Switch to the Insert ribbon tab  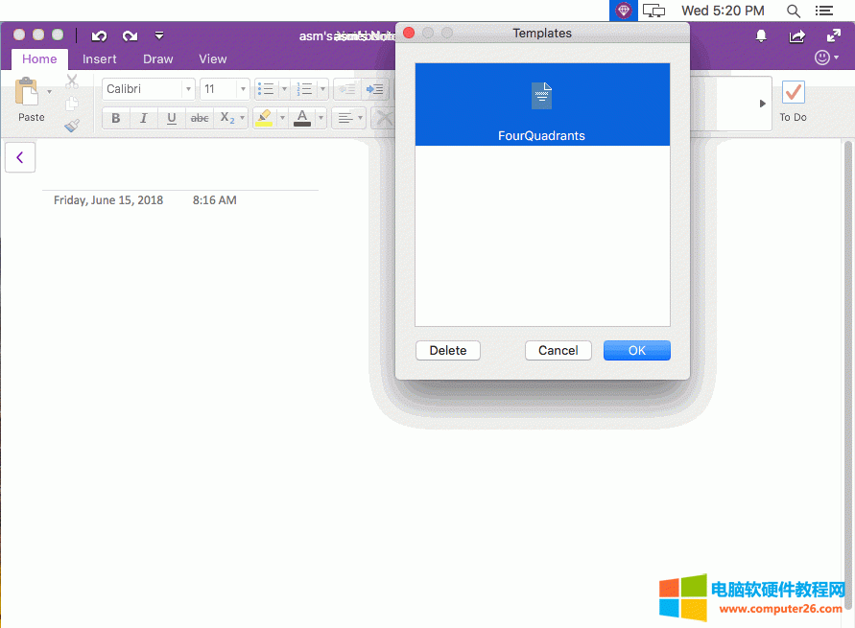[x=99, y=58]
